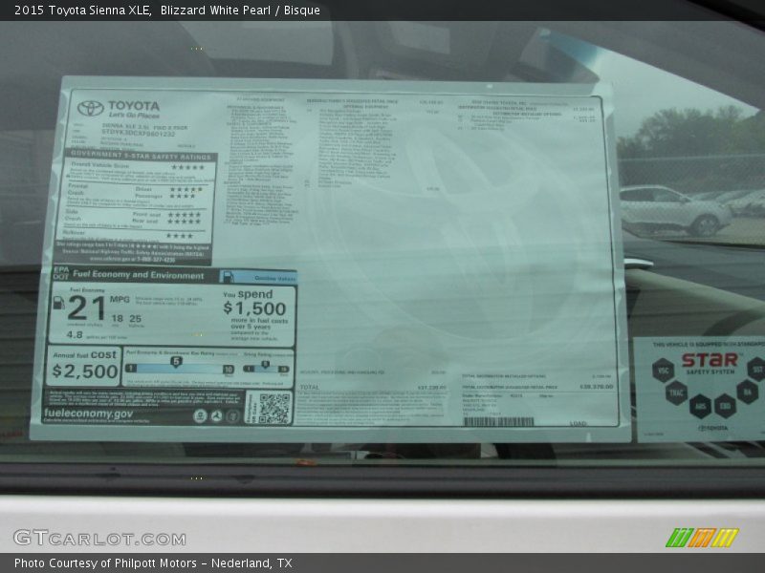Viewport: 765px width, 573px height.
Task: Click the fueleconomy.gov web address
Action: pos(88,414)
